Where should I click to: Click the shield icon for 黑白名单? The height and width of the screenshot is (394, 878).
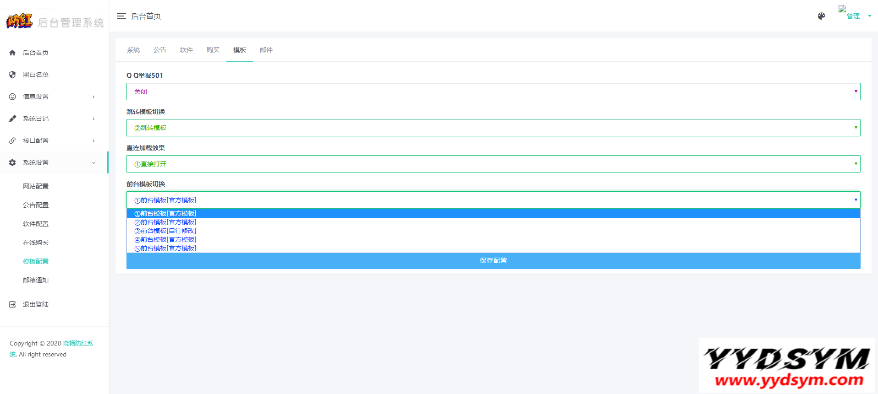coord(12,75)
